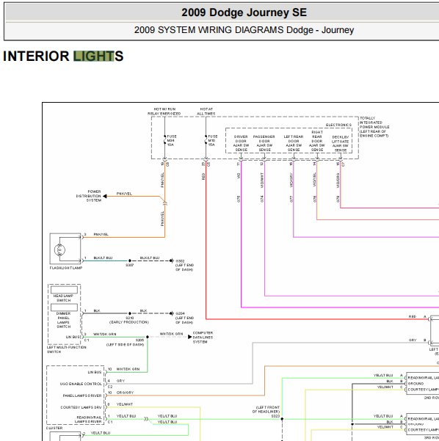Screen dimensions: 439x441
Task: Click the G302 ground symbol
Action: 171,260
